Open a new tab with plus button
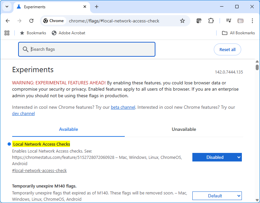This screenshot has width=260, height=203. [x=97, y=7]
